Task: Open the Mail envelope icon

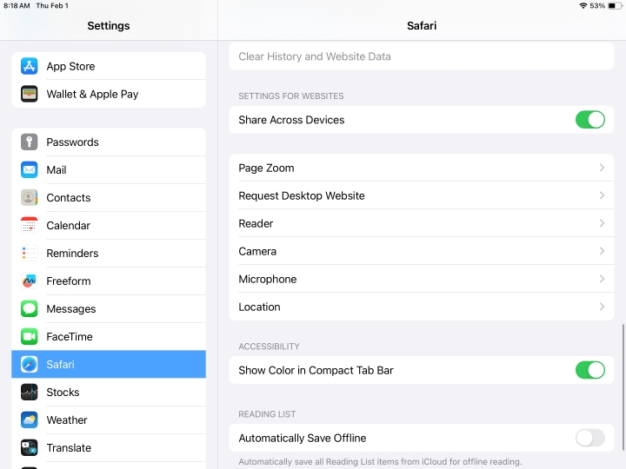Action: pos(30,170)
